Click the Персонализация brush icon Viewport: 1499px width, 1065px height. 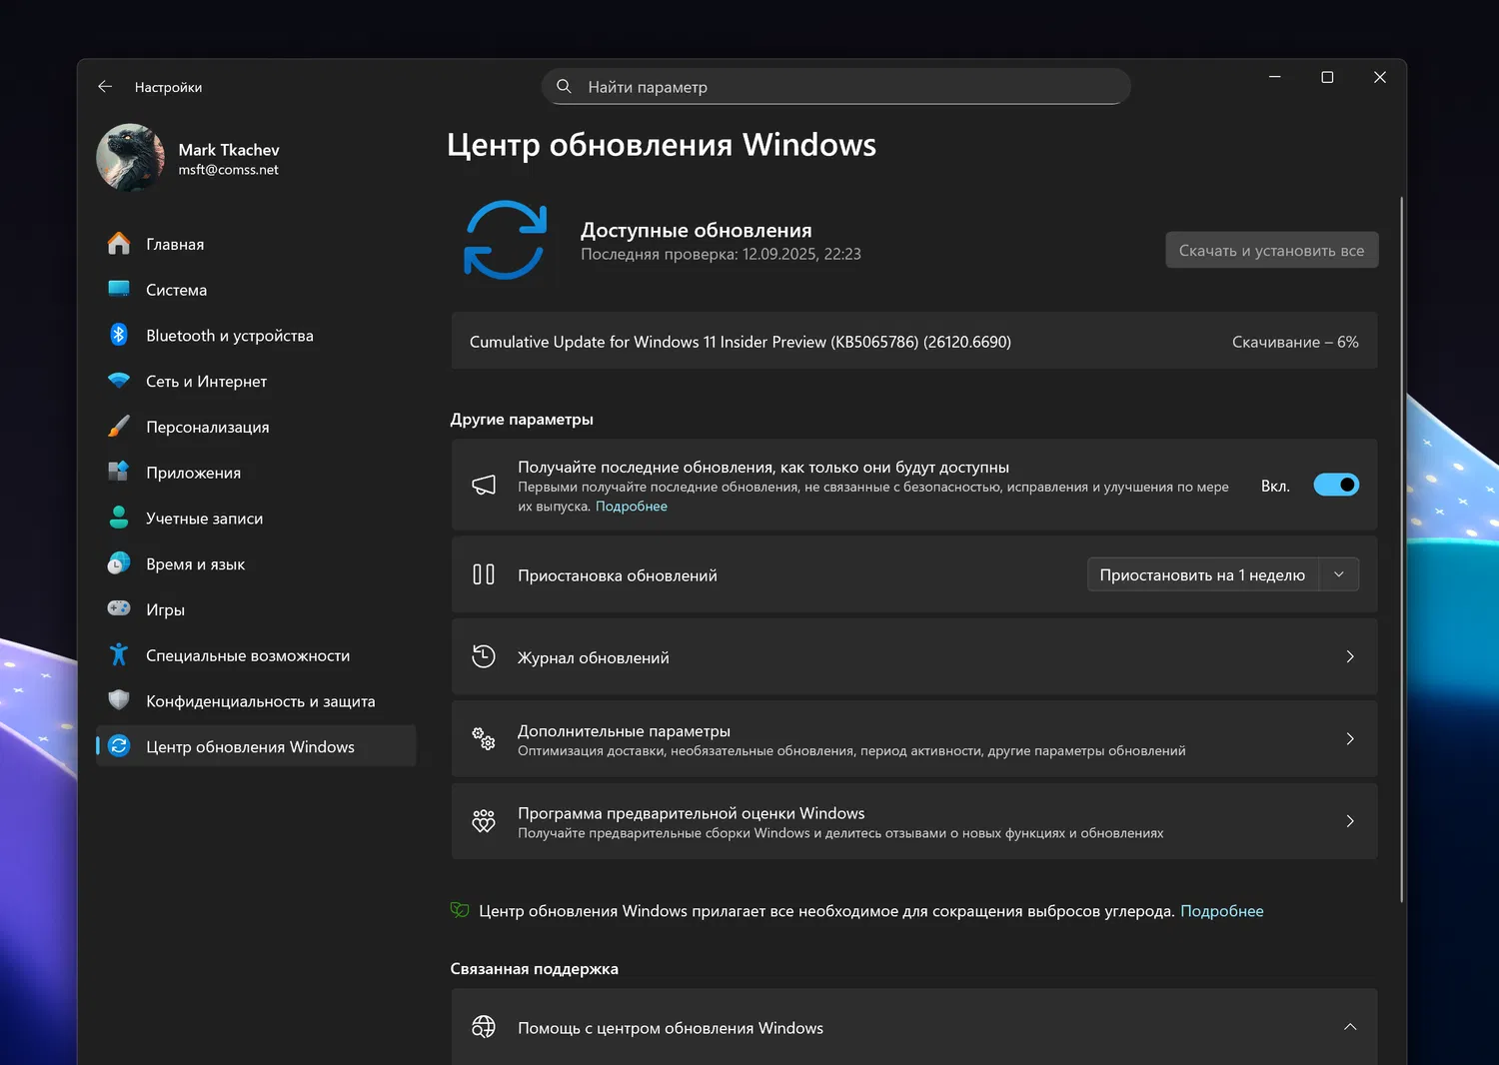point(119,427)
